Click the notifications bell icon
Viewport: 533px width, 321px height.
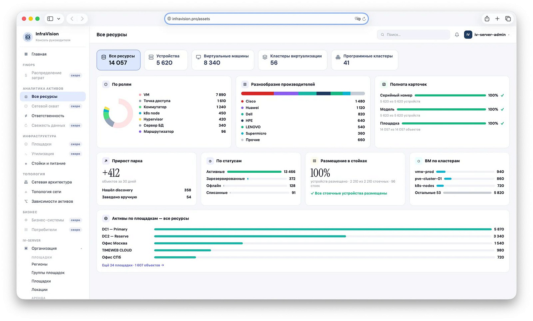457,35
